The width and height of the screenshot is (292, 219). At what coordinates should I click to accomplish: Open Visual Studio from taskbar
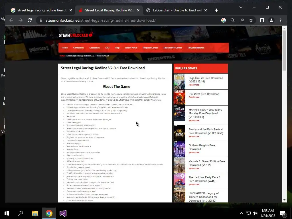pos(63,213)
